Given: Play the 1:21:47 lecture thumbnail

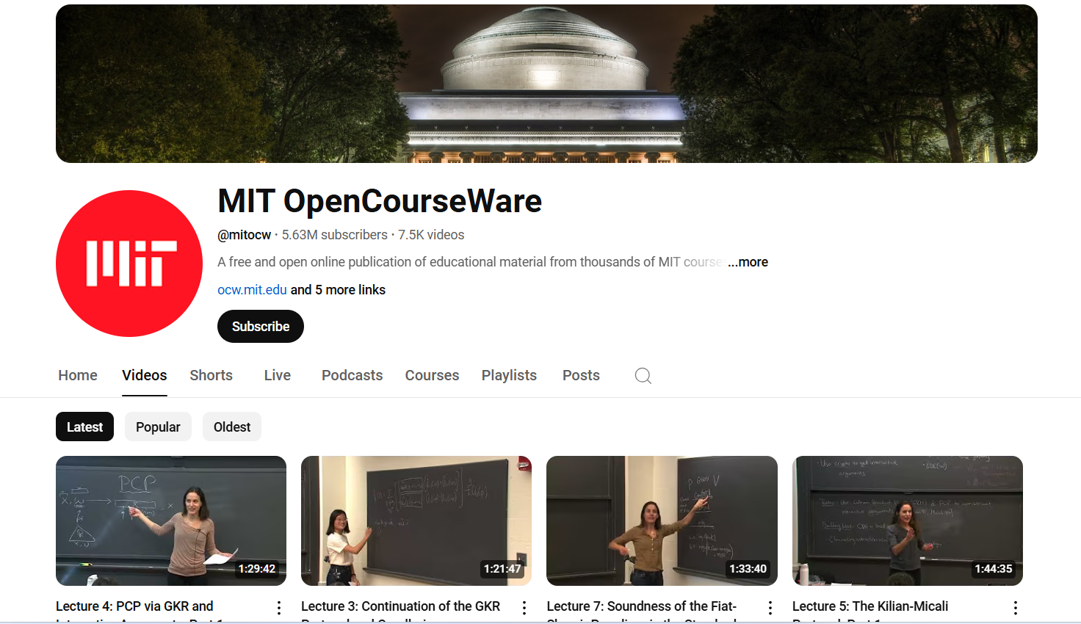Looking at the screenshot, I should [416, 520].
